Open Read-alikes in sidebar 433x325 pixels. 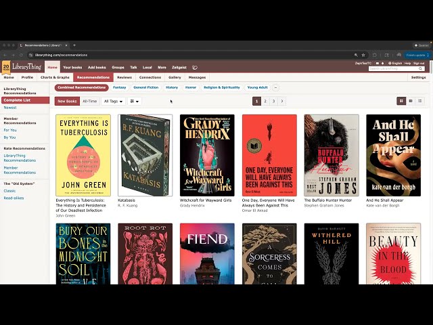(14, 198)
